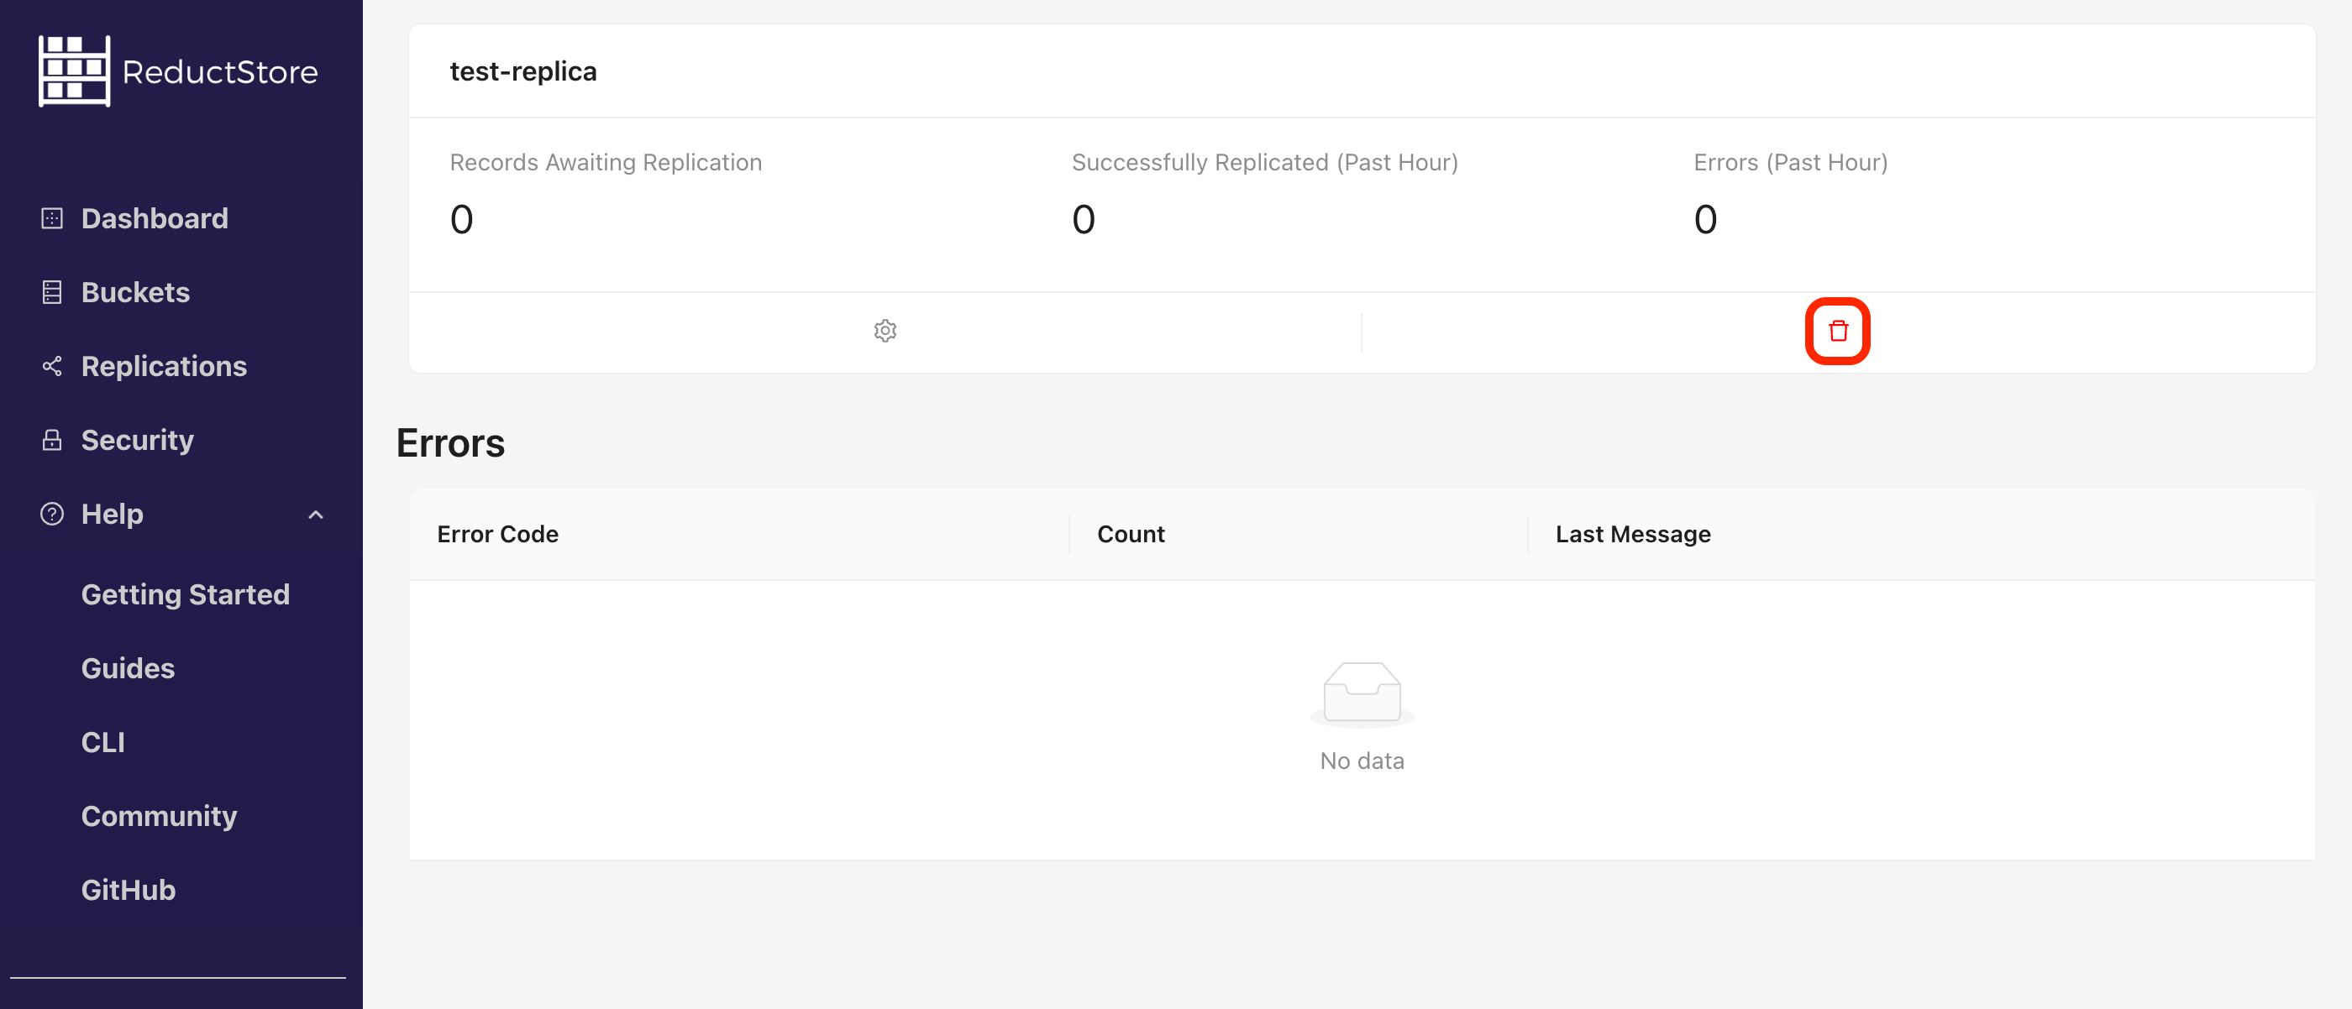Select the Buckets icon in the sidebar
Image resolution: width=2352 pixels, height=1009 pixels.
pos(52,292)
